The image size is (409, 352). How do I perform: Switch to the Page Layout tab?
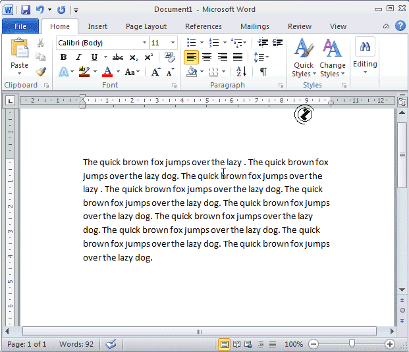[146, 26]
